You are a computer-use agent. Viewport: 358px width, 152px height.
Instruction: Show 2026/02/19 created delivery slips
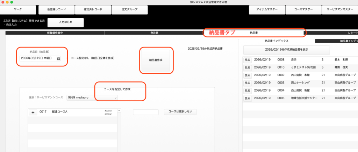pos(286,50)
